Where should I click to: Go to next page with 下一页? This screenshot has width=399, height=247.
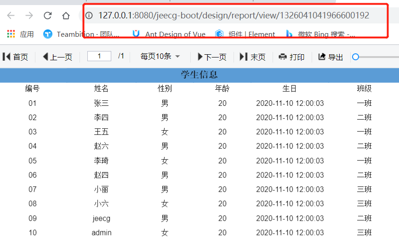tap(212, 57)
